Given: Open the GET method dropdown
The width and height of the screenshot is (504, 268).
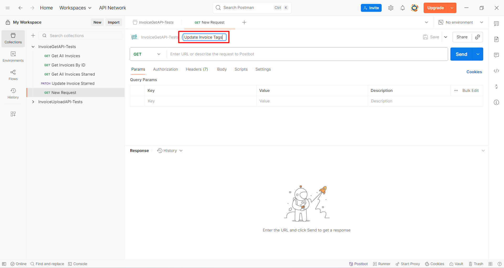Looking at the screenshot, I should tap(159, 54).
